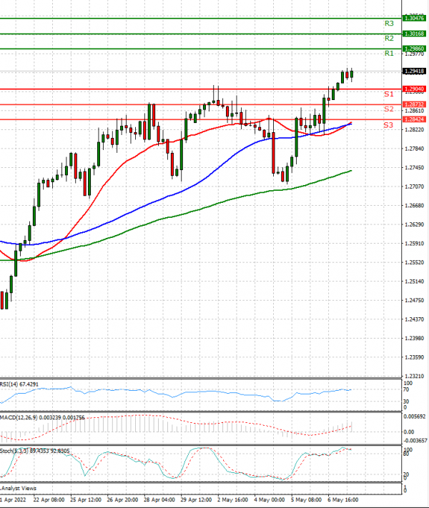
Task: Click the MACD scale value 0.005692
Action: [x=415, y=417]
